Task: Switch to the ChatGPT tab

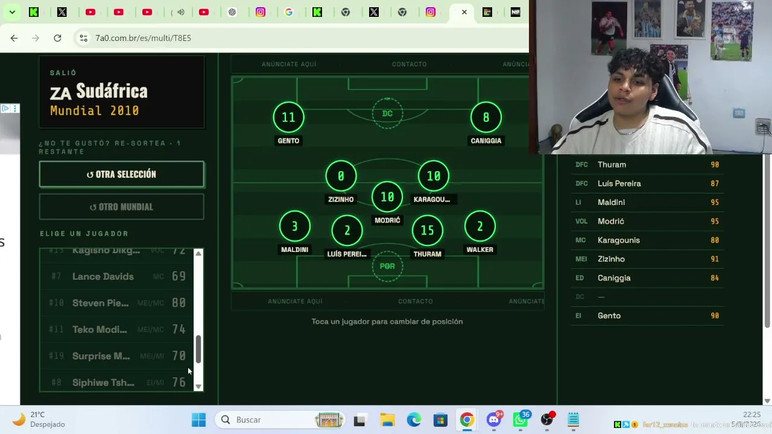Action: tap(232, 12)
